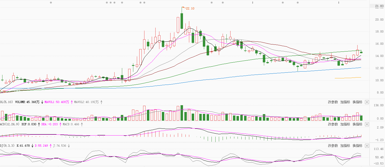This screenshot has height=167, width=385.
Task: Select the short orange moving average line
Action: click(348, 78)
